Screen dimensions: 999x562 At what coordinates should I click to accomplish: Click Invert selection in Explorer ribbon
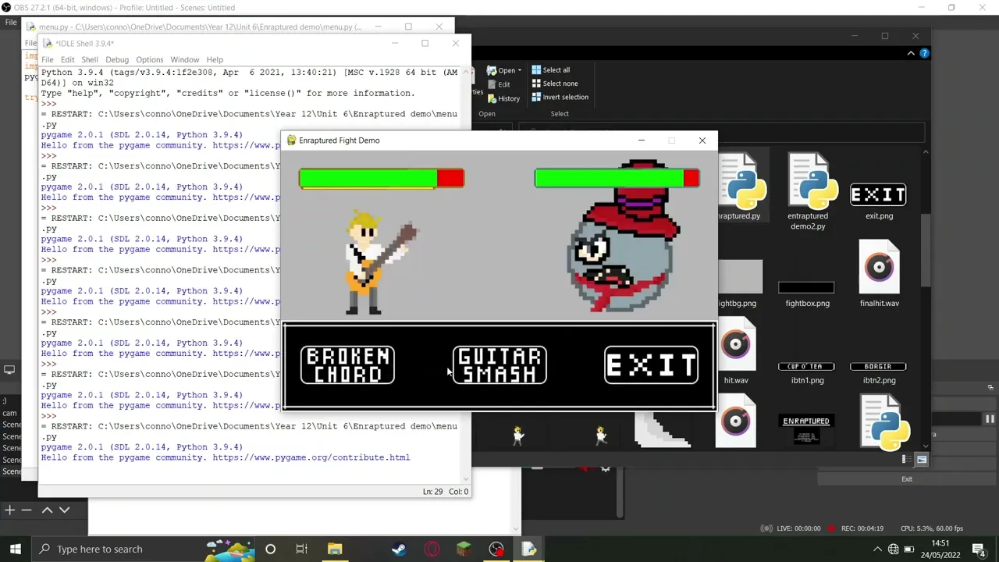560,98
